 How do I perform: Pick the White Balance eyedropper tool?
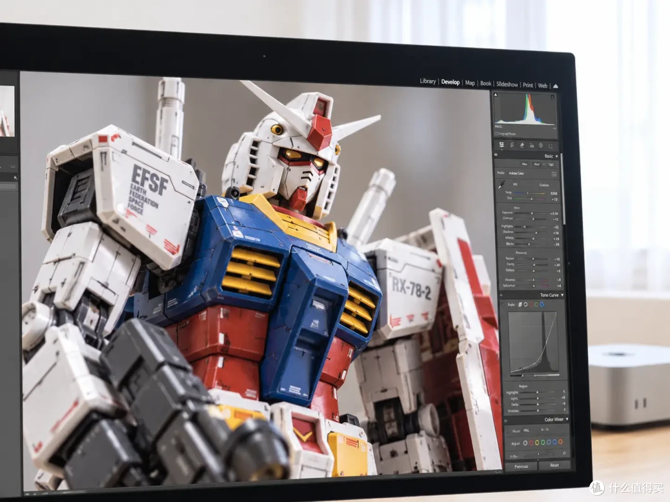point(501,185)
